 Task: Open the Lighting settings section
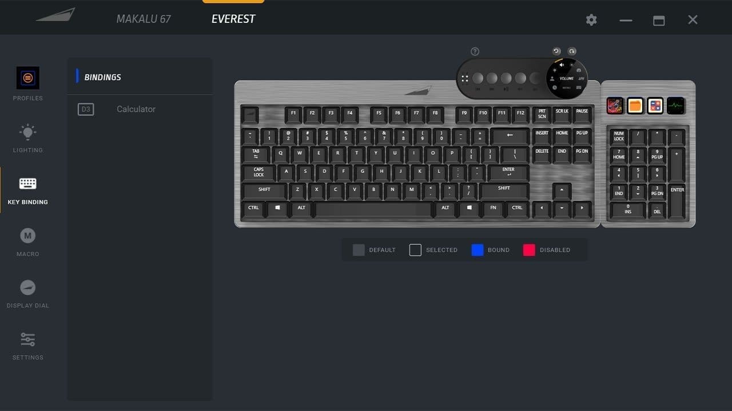point(27,138)
